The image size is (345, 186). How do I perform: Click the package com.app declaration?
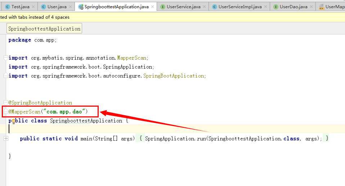click(32, 40)
